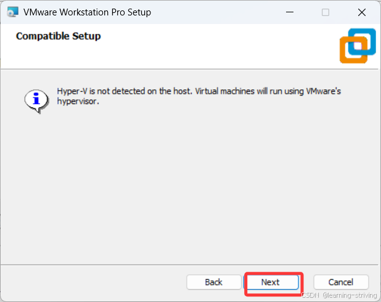The image size is (381, 302).
Task: Close the setup window with X
Action: (x=362, y=12)
